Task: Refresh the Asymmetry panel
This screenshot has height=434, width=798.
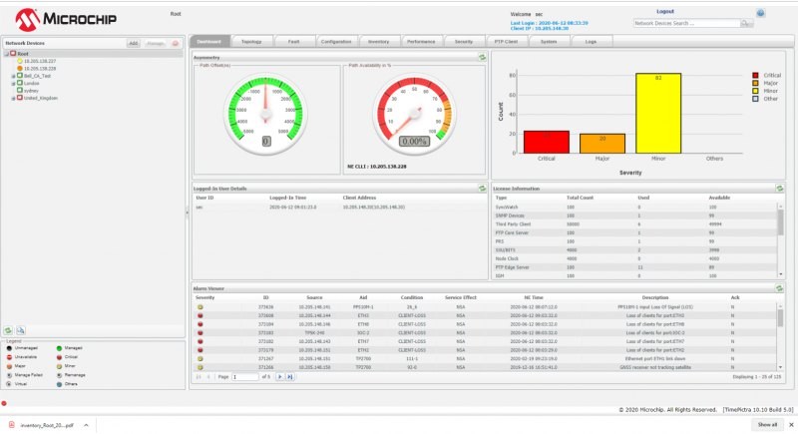Action: tap(482, 58)
